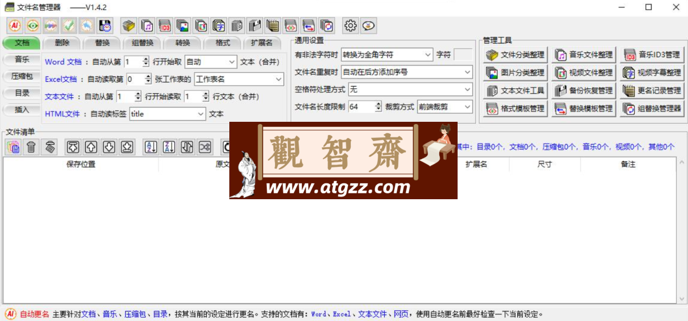Image resolution: width=688 pixels, height=321 pixels.
Task: Click the 备注 column header
Action: (628, 164)
